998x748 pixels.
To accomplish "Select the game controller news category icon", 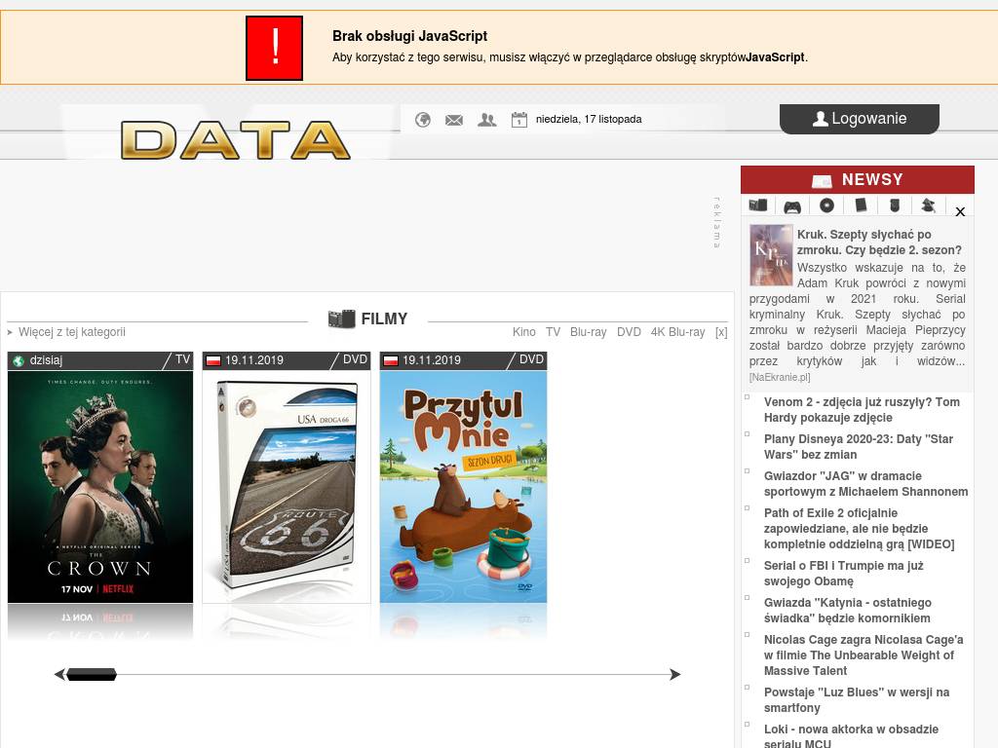I will 792,206.
